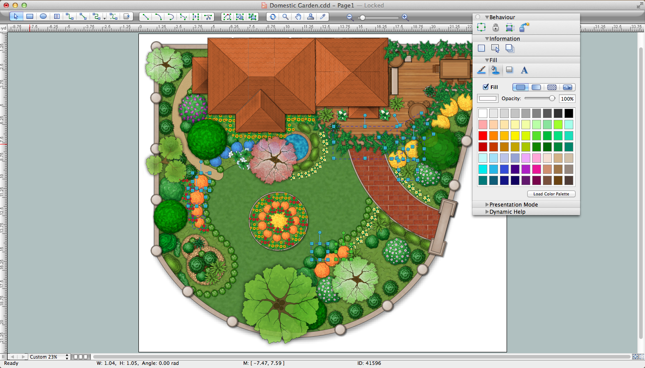
Task: Uncheck the Fill checkbox
Action: coord(486,87)
